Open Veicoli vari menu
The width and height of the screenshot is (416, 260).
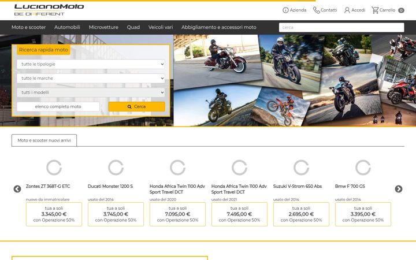[x=161, y=27]
